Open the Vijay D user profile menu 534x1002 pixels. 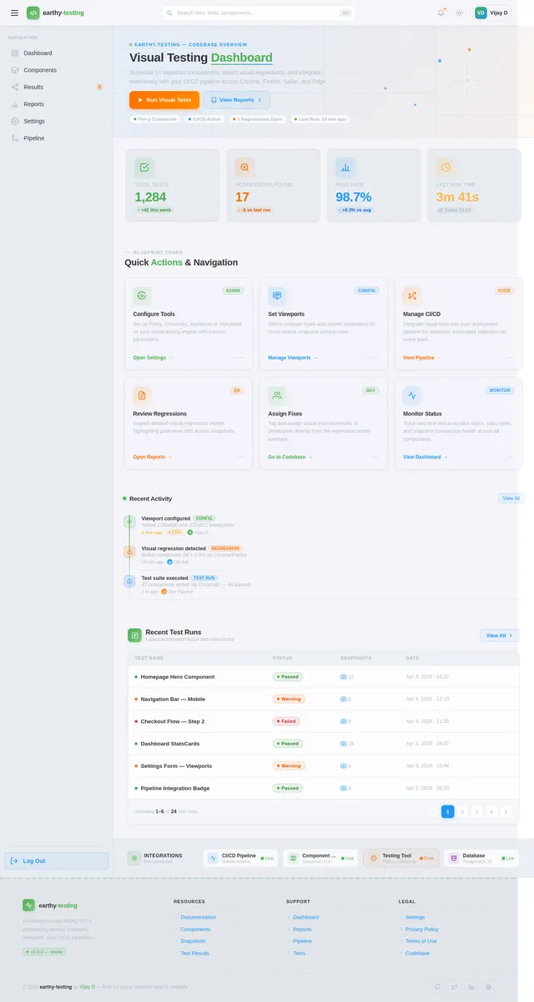pos(492,13)
